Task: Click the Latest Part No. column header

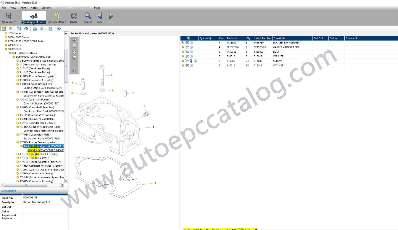Action: [x=263, y=38]
